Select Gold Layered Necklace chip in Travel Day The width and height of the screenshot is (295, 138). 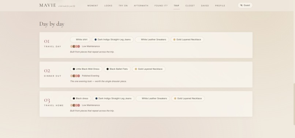pyautogui.click(x=187, y=39)
